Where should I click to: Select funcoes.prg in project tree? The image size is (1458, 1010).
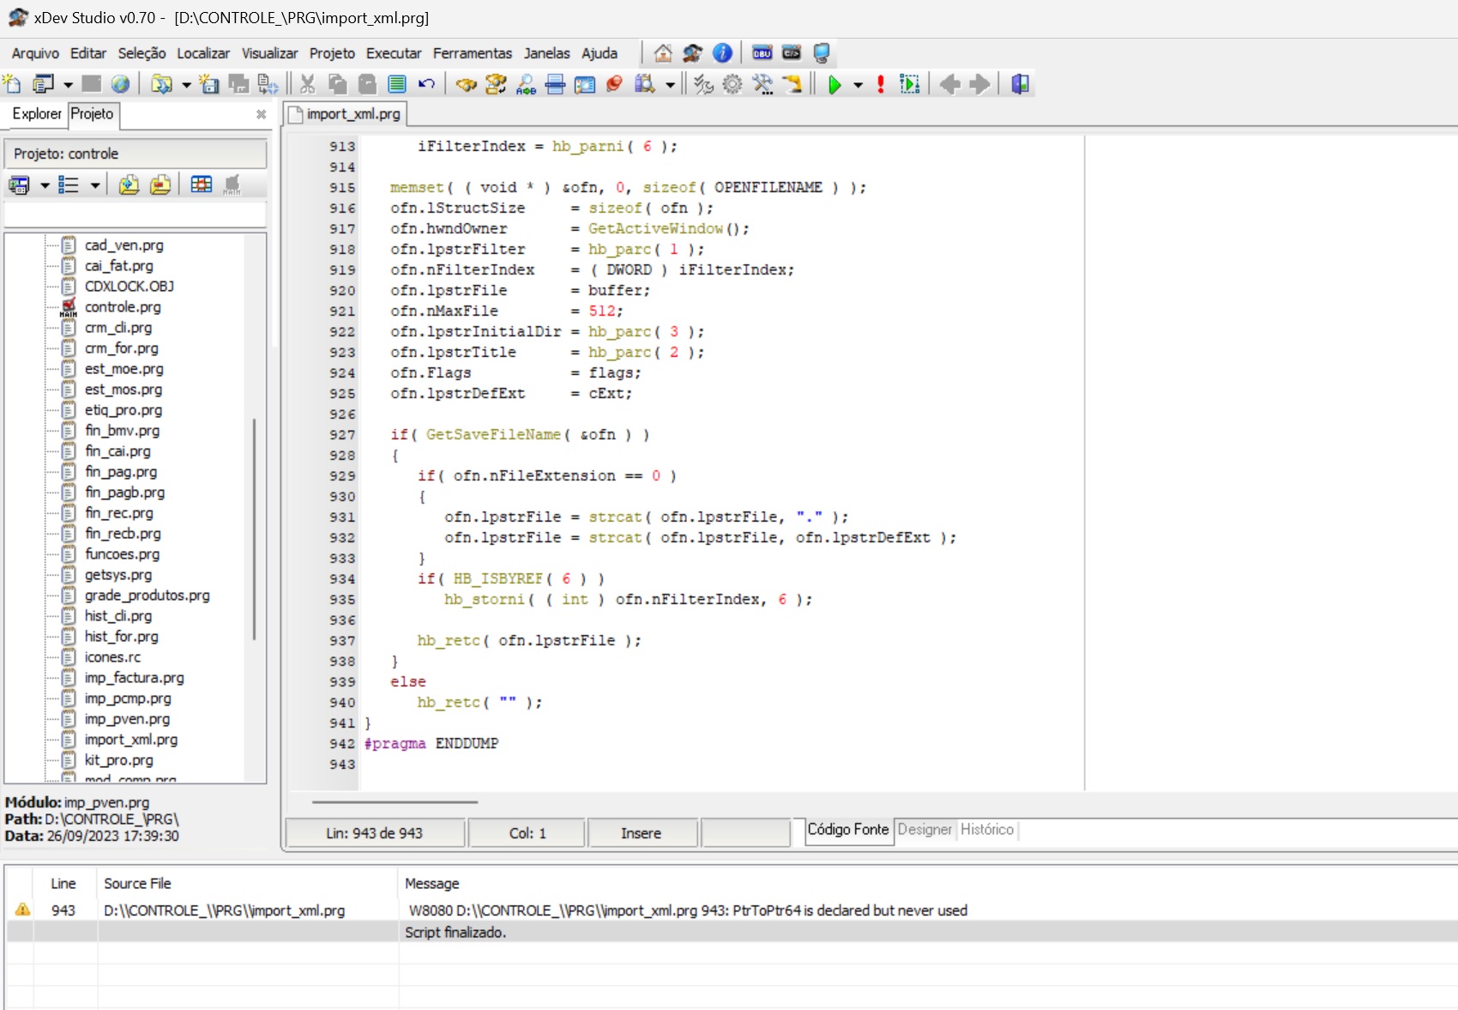(122, 554)
